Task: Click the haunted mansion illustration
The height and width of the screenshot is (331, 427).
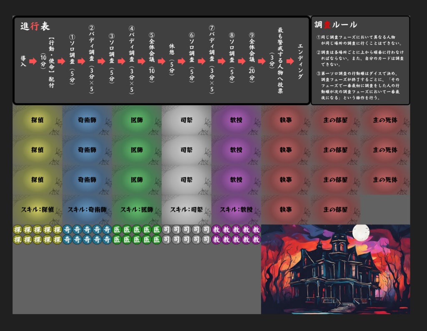Action: click(x=336, y=269)
